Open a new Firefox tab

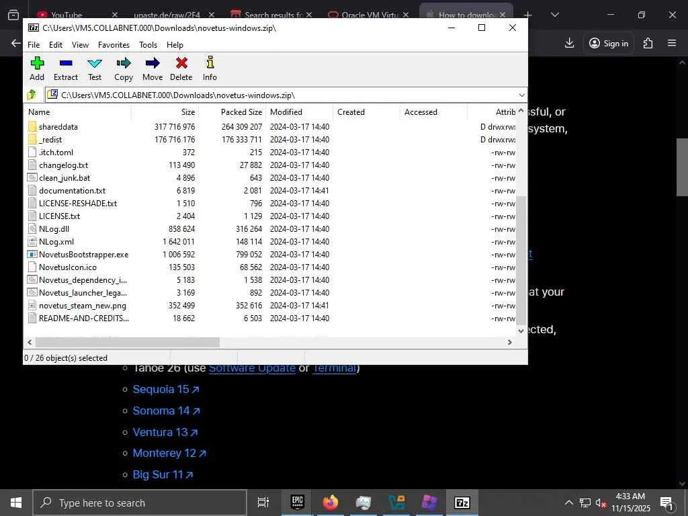pyautogui.click(x=528, y=15)
